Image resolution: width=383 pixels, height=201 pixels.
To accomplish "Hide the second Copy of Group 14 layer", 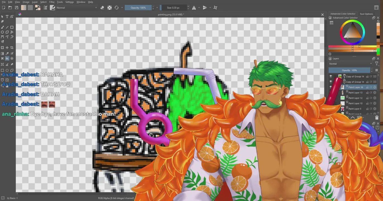I will [331, 82].
